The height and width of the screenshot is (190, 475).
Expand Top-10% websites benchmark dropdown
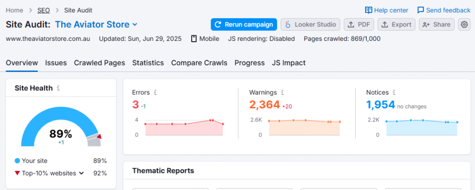pos(81,173)
